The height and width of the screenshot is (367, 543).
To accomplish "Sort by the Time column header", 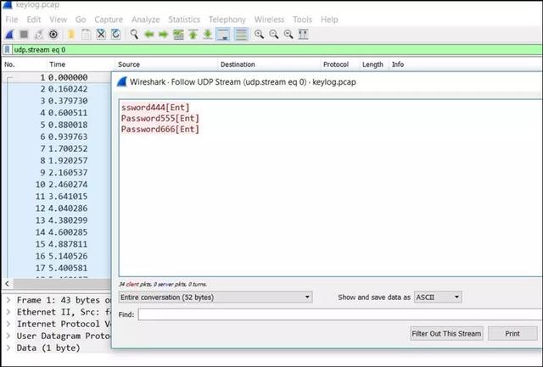I will tap(81, 64).
